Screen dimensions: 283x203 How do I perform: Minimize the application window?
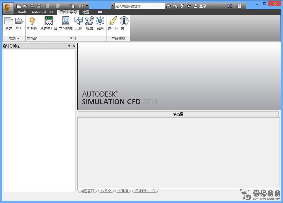click(x=257, y=4)
